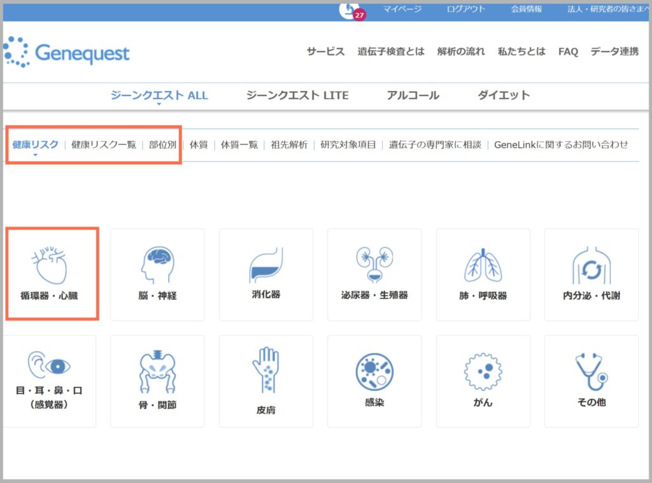652x483 pixels.
Task: Open the 遺伝子検査とは menu item
Action: pyautogui.click(x=391, y=52)
